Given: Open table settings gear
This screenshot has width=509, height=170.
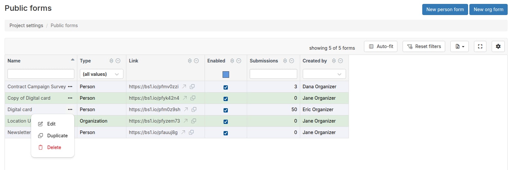Looking at the screenshot, I should (x=498, y=46).
